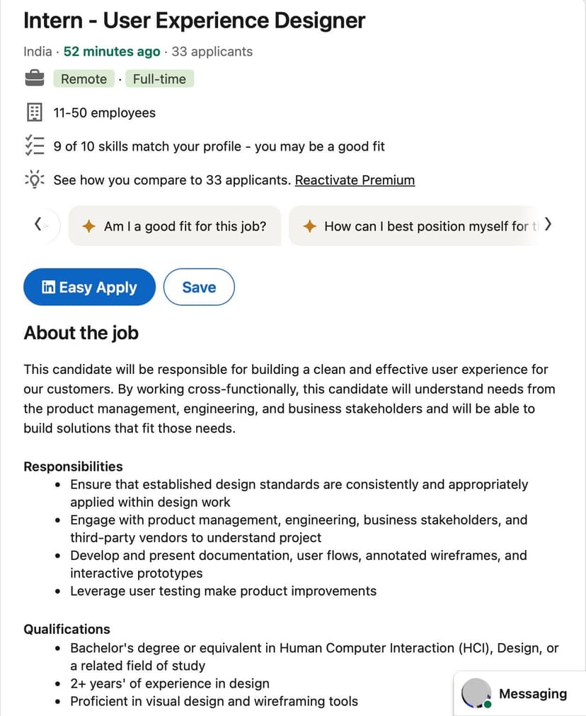Click the Remote workplace tag
Viewport: 586px width, 716px height.
tap(84, 79)
